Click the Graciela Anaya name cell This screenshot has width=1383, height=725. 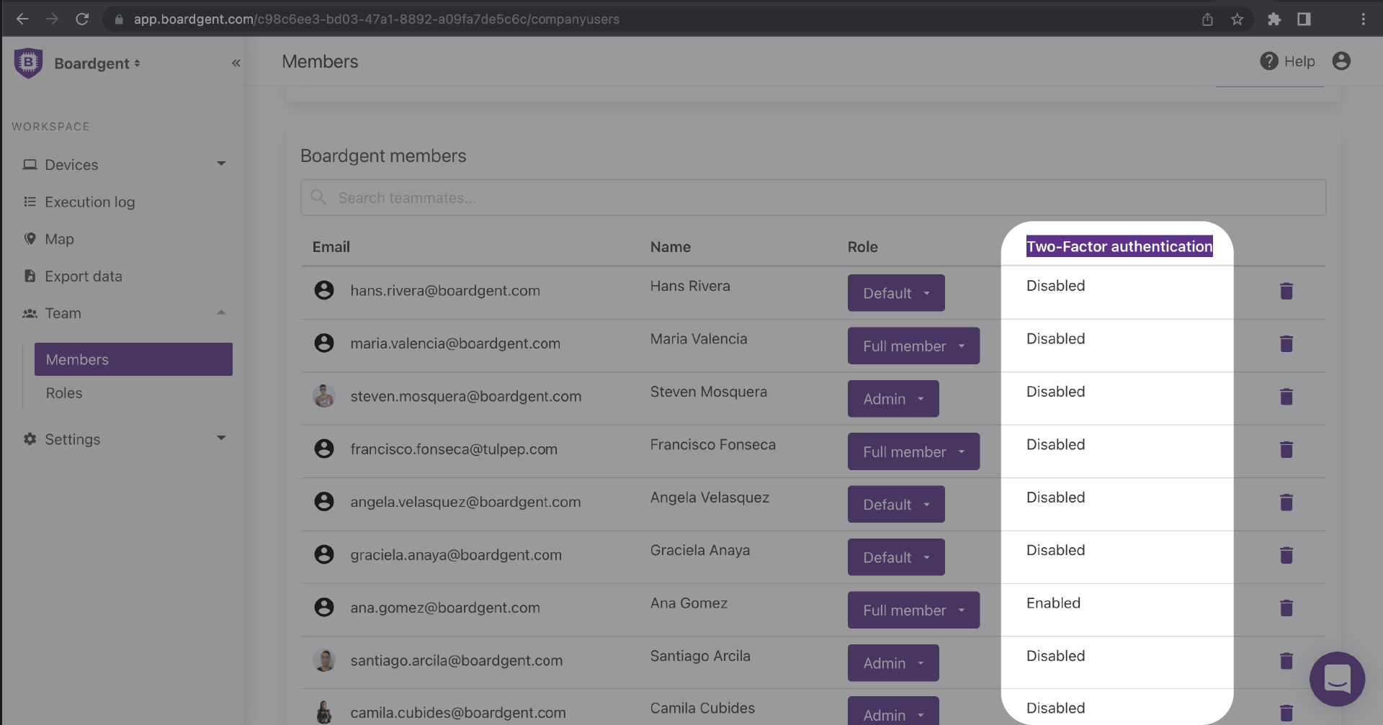point(700,550)
